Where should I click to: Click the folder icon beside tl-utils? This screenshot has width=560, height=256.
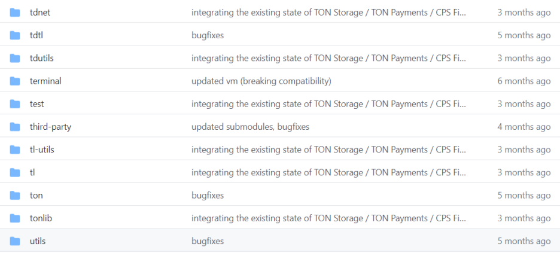tap(14, 150)
